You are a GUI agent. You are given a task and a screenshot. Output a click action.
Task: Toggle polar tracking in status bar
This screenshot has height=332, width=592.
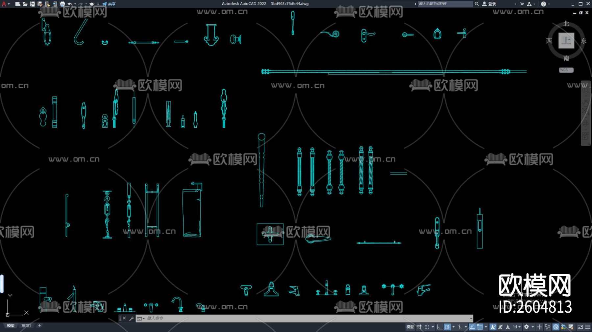(447, 327)
